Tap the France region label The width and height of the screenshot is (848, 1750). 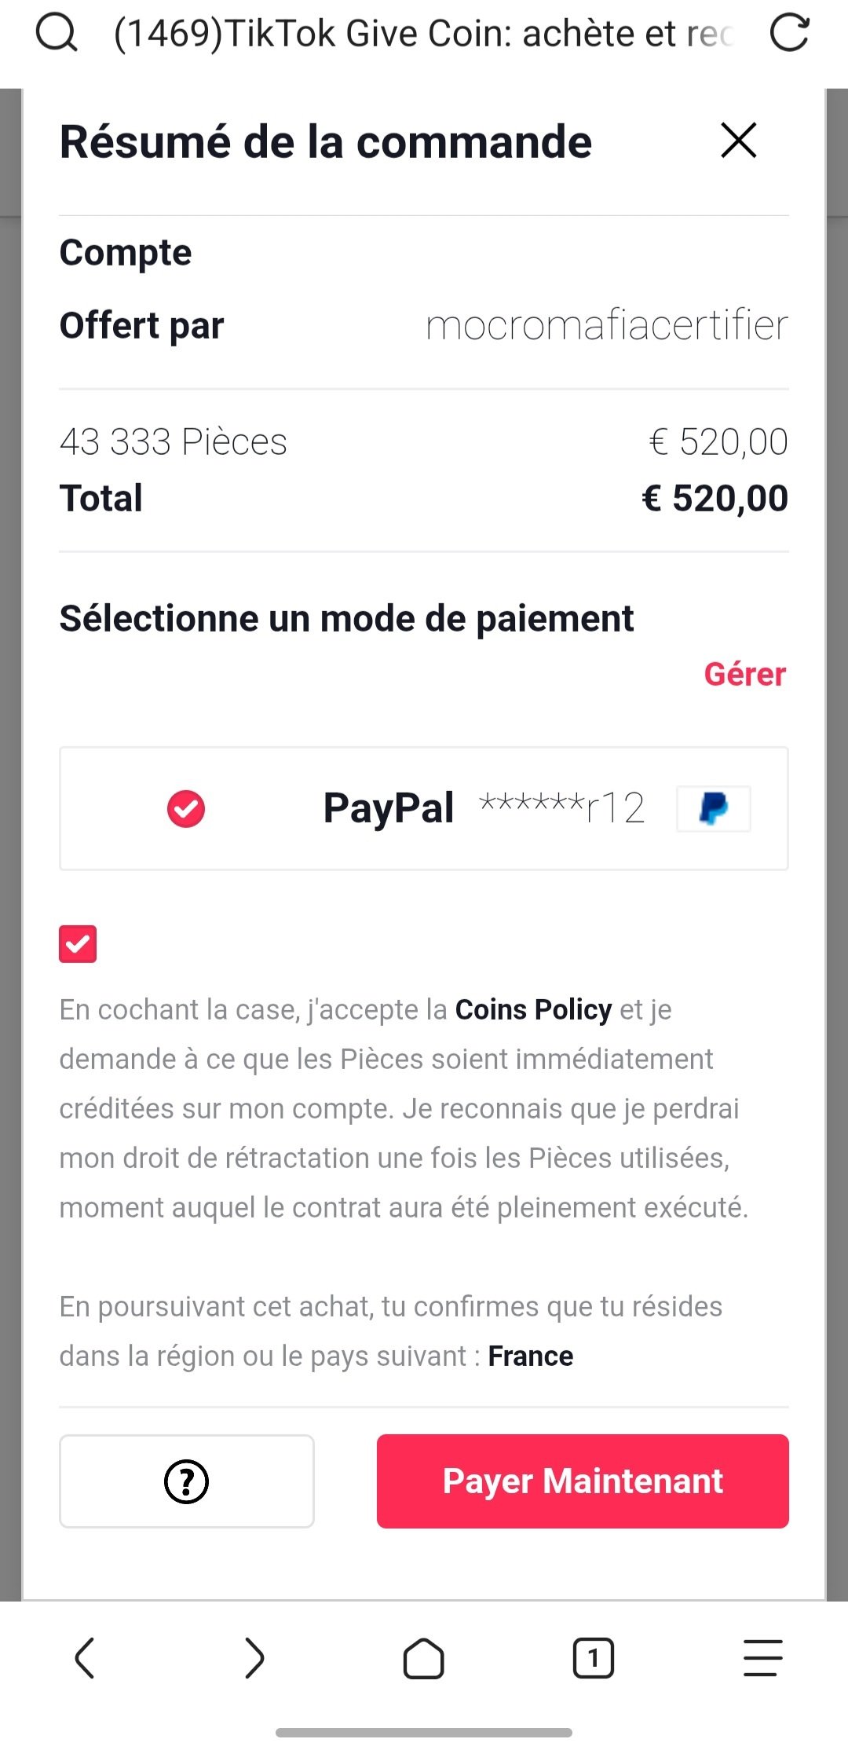531,1356
